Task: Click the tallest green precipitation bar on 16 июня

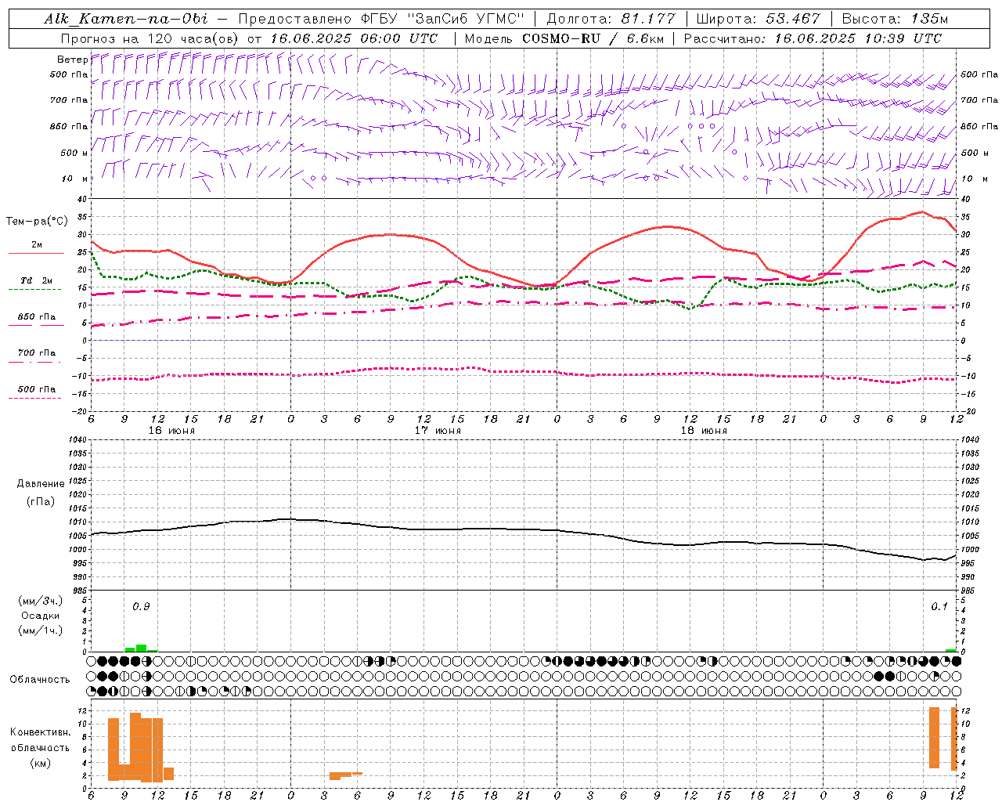Action: pos(141,648)
